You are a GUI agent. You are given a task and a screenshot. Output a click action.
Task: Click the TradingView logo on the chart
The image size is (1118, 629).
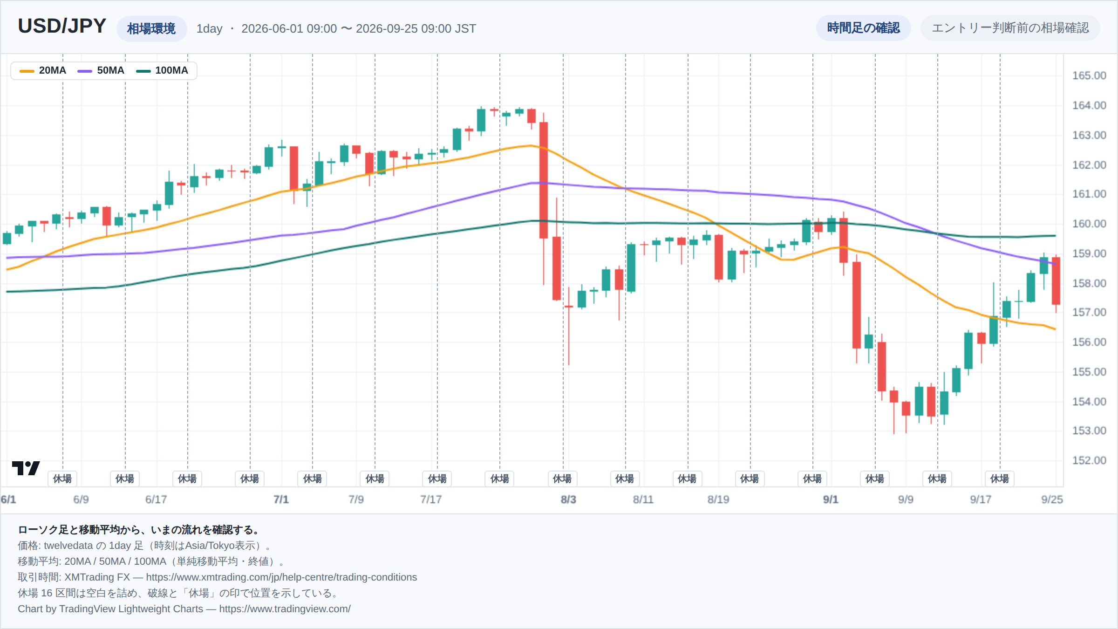tap(26, 468)
